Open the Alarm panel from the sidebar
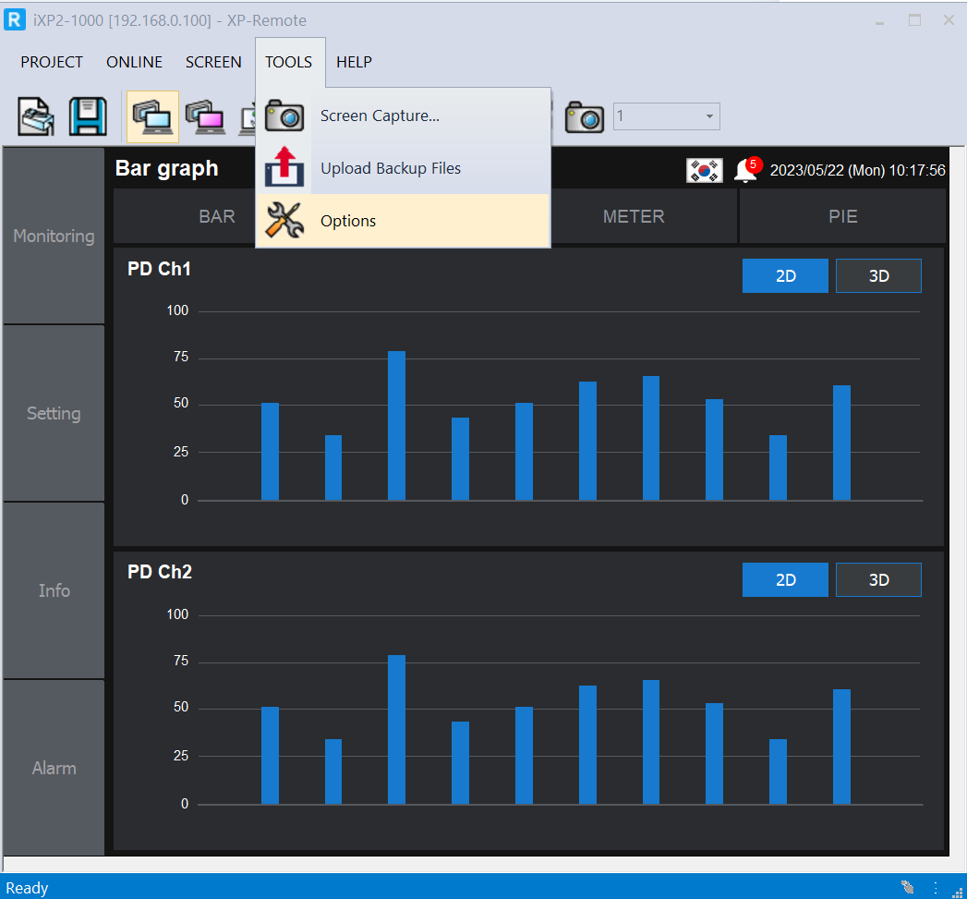Image resolution: width=967 pixels, height=899 pixels. click(x=54, y=768)
